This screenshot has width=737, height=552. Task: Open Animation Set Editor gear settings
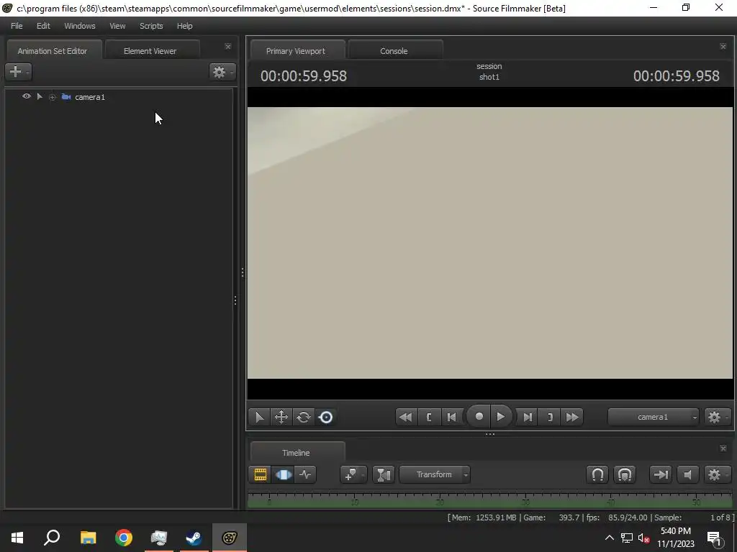[x=222, y=72]
